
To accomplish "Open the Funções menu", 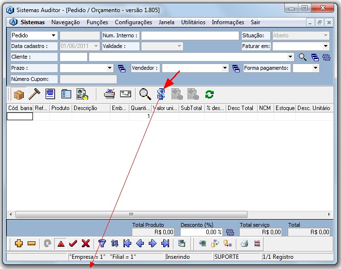I will (97, 22).
